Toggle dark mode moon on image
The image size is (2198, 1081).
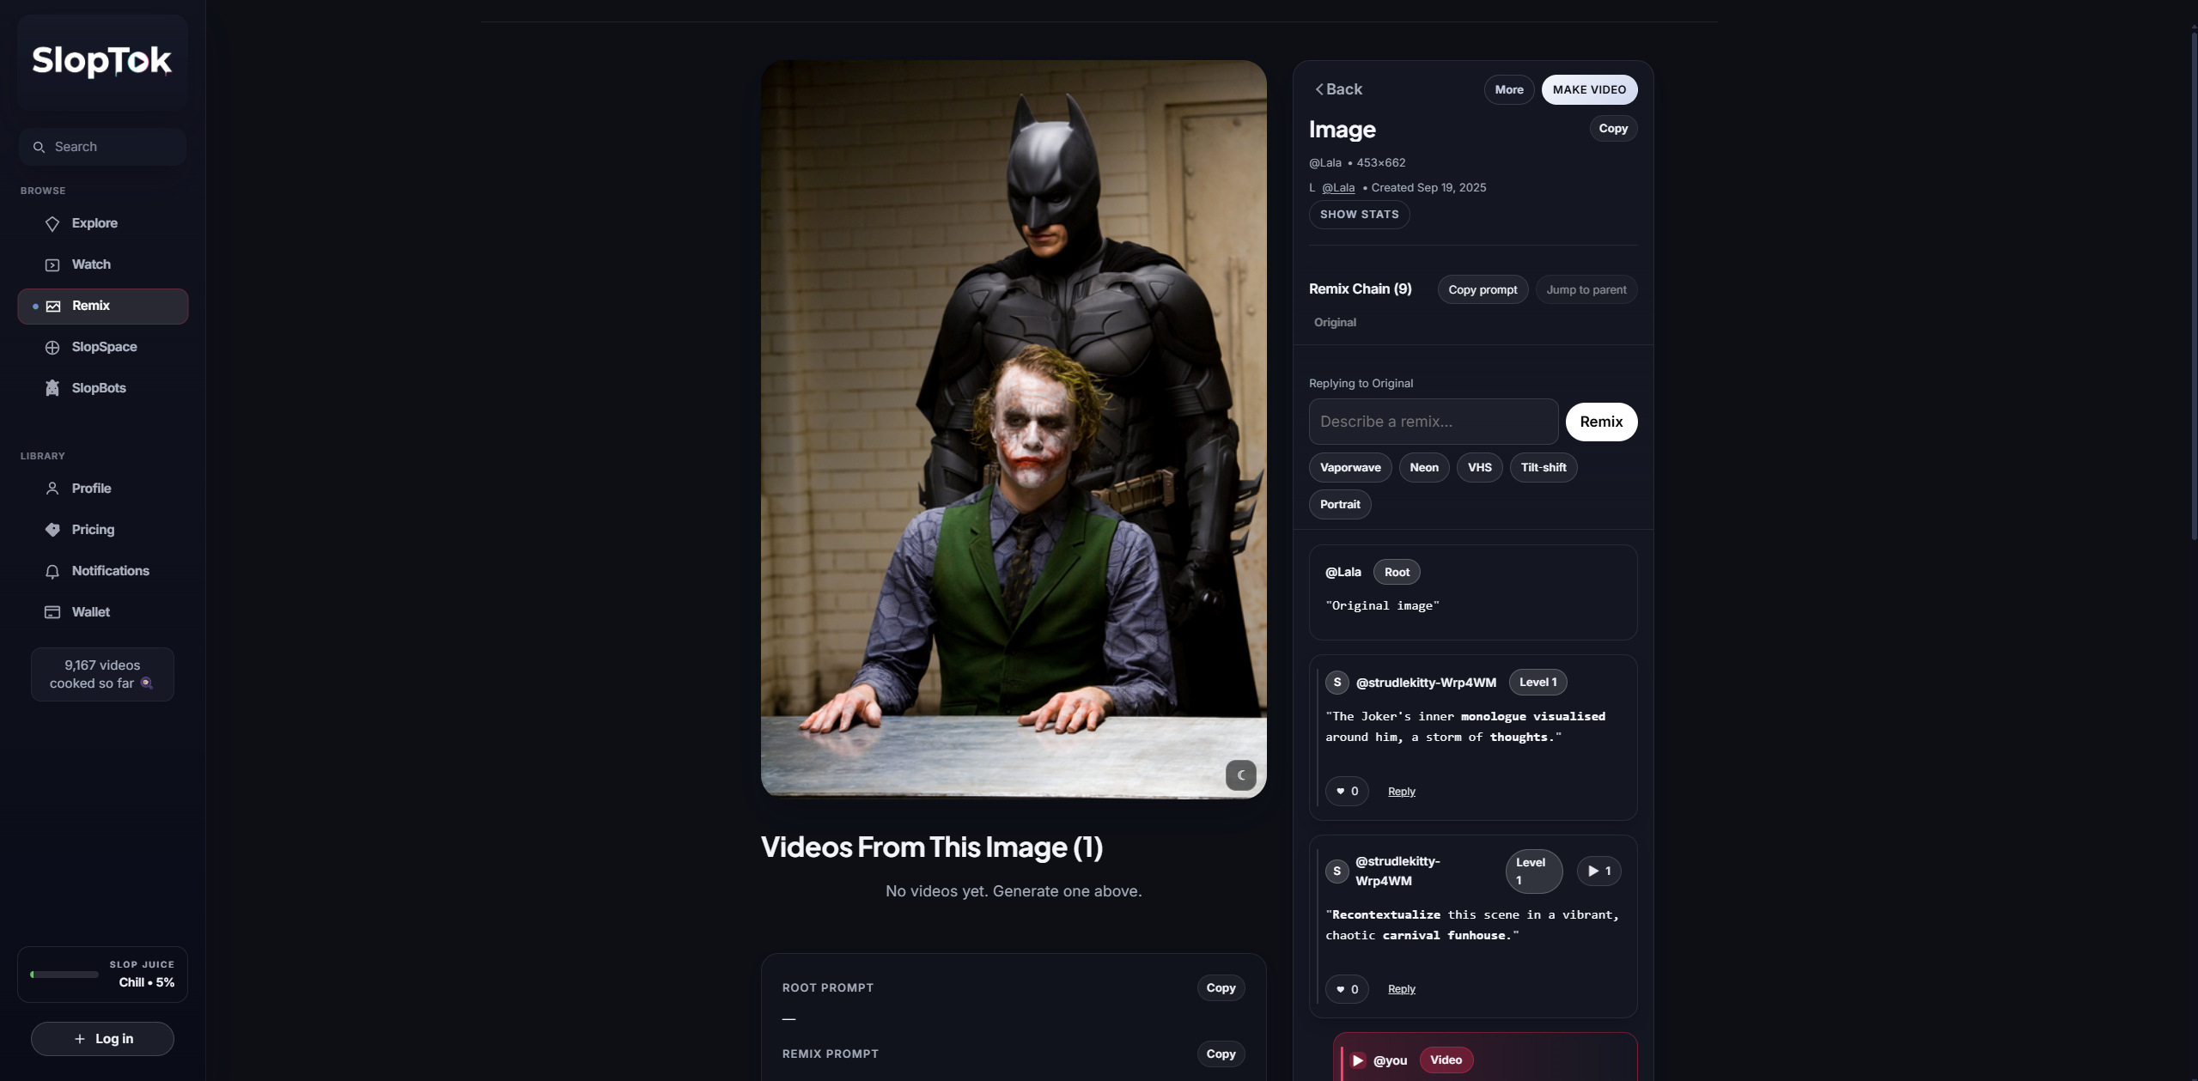click(1240, 774)
